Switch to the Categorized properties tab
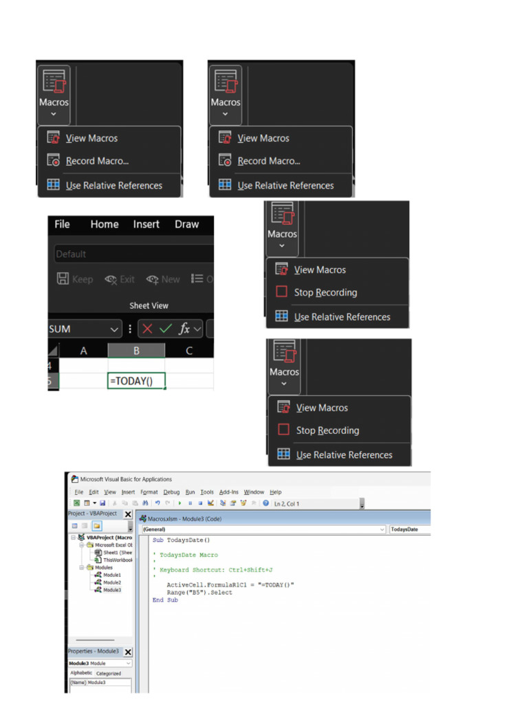Screen dimensions: 528x704 (109, 673)
